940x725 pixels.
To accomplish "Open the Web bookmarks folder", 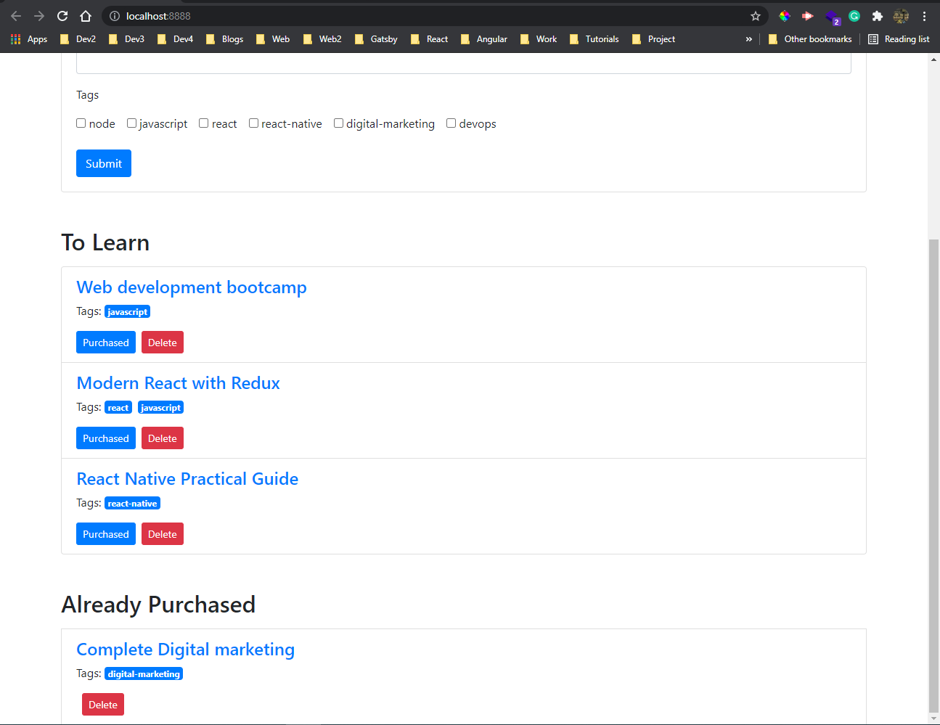I will (273, 39).
